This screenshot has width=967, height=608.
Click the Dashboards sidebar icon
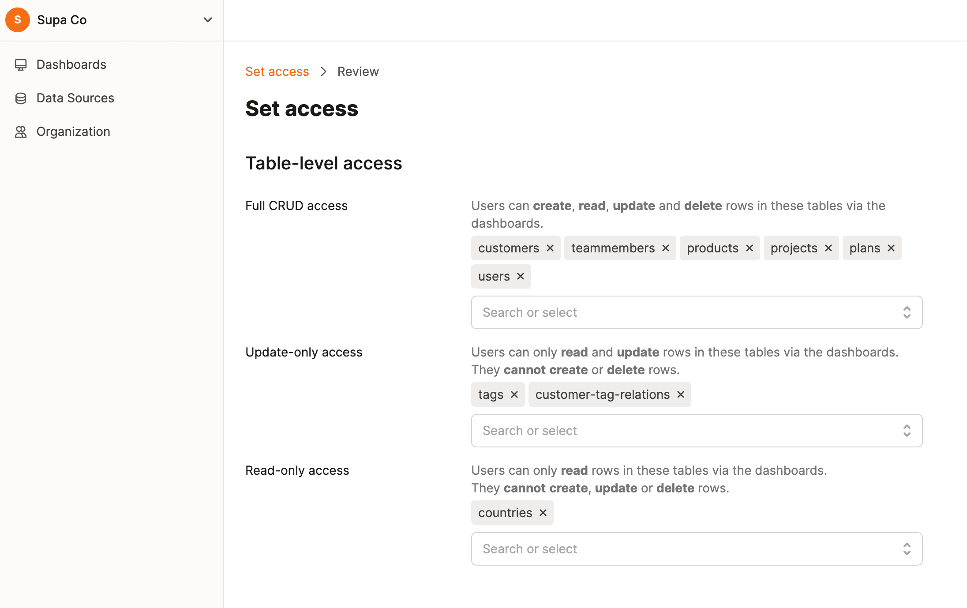click(21, 64)
